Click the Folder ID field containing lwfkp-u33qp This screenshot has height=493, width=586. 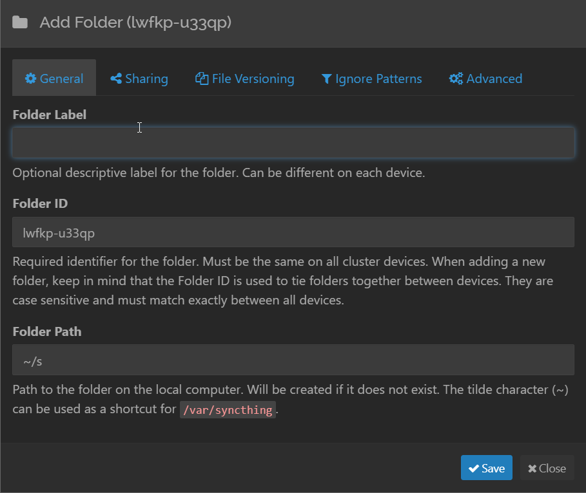point(293,232)
